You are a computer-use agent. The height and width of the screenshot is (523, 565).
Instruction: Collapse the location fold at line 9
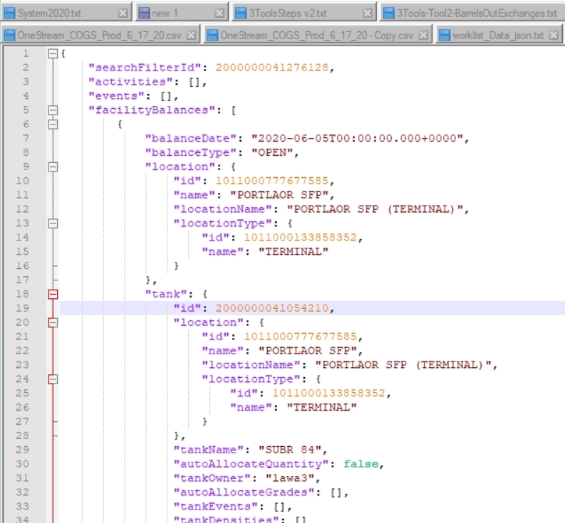[53, 167]
